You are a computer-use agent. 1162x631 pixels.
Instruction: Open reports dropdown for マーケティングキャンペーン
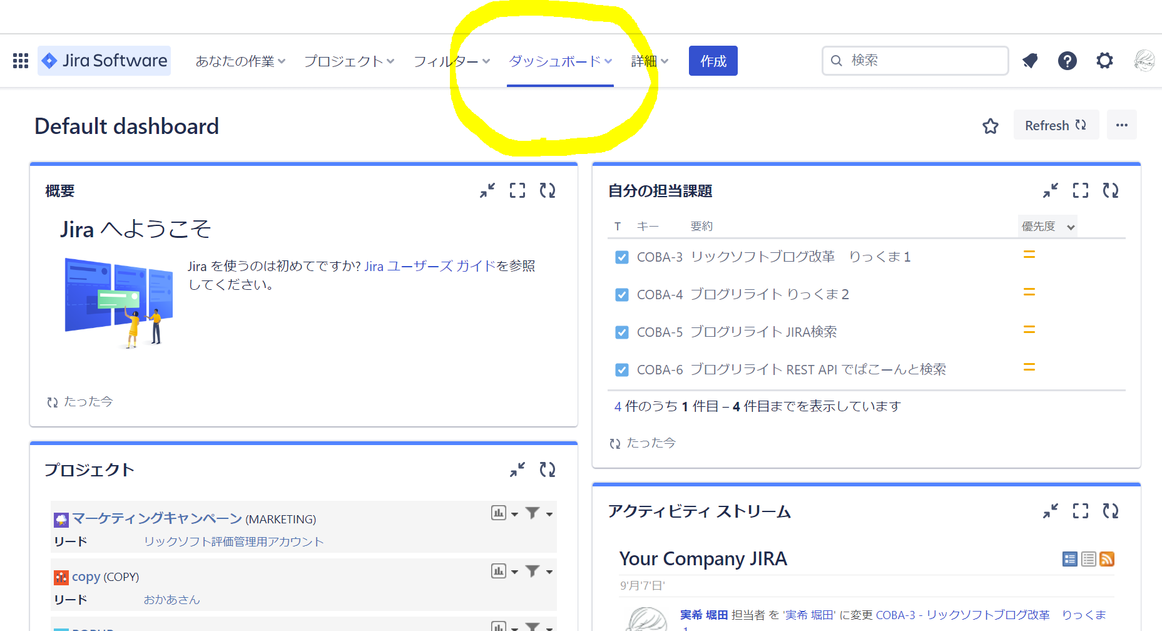(504, 513)
